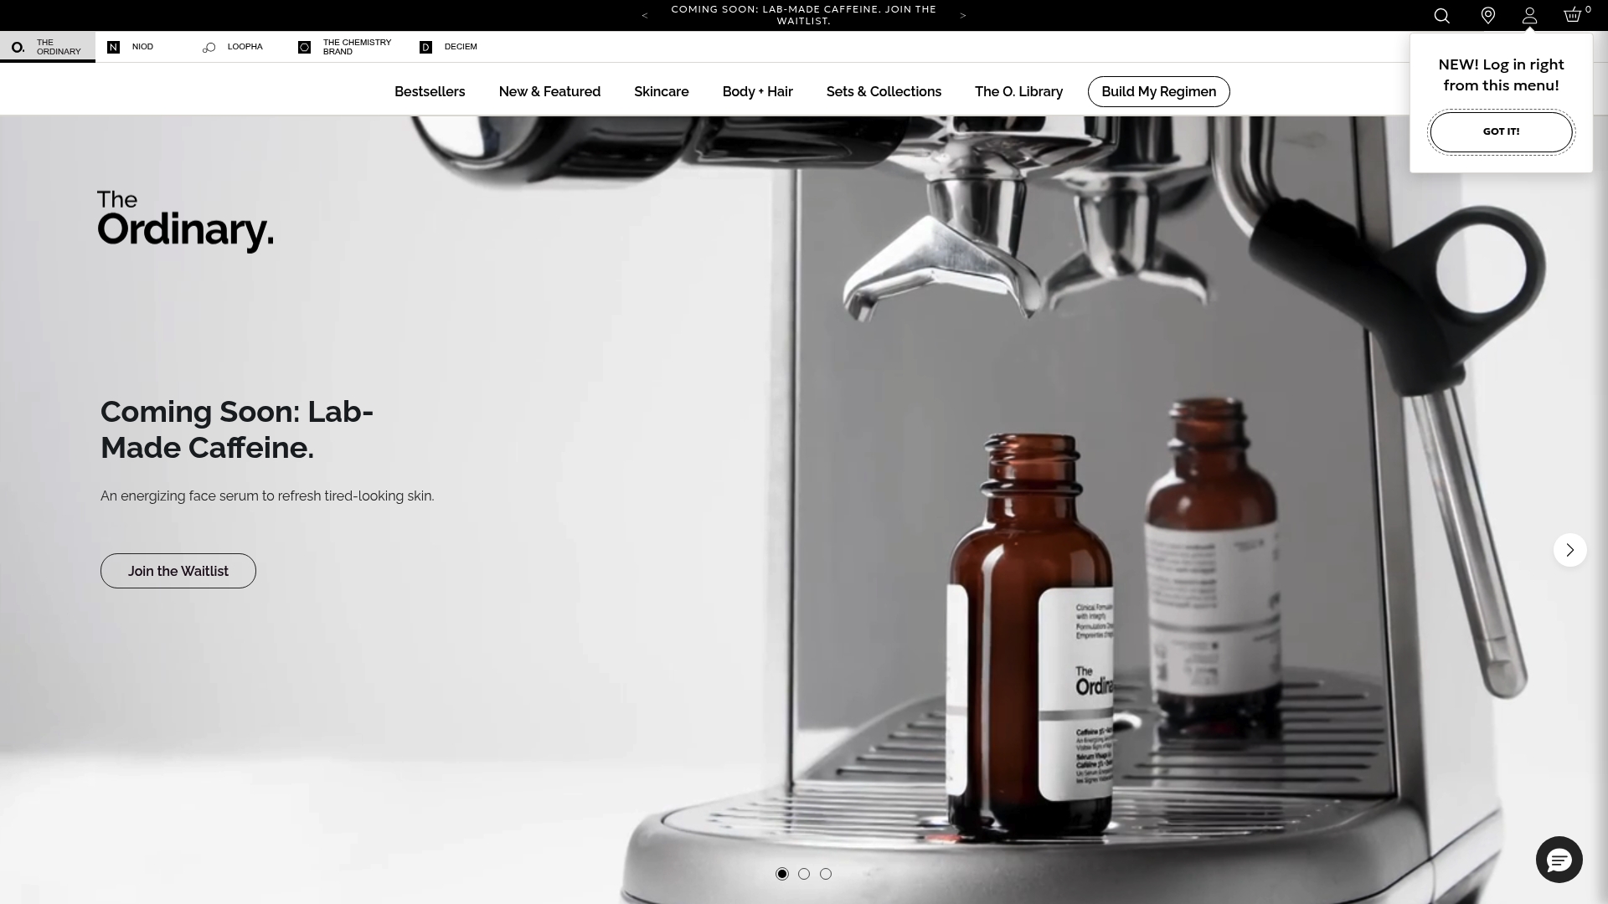This screenshot has height=904, width=1608.
Task: Open the shopping basket icon
Action: tap(1573, 15)
